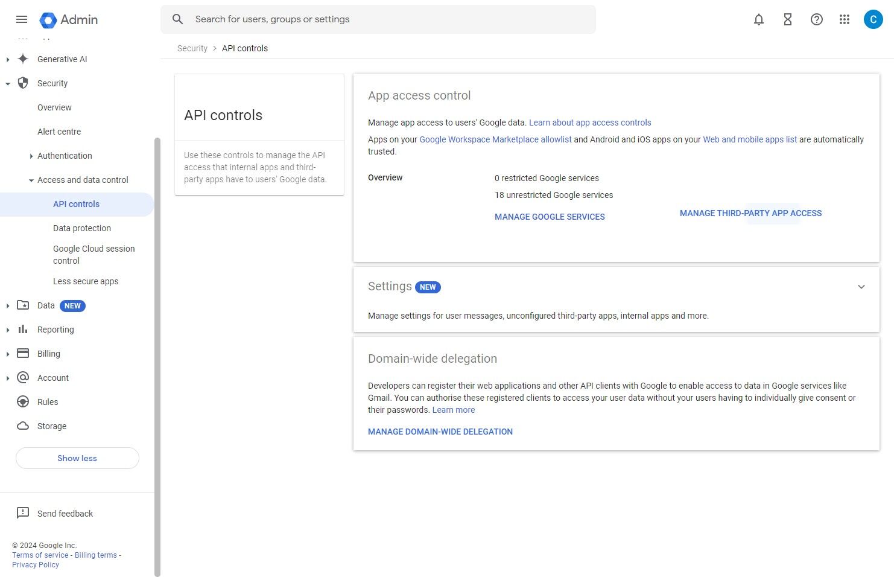The image size is (894, 577).
Task: Open Less secure apps menu item
Action: (x=86, y=281)
